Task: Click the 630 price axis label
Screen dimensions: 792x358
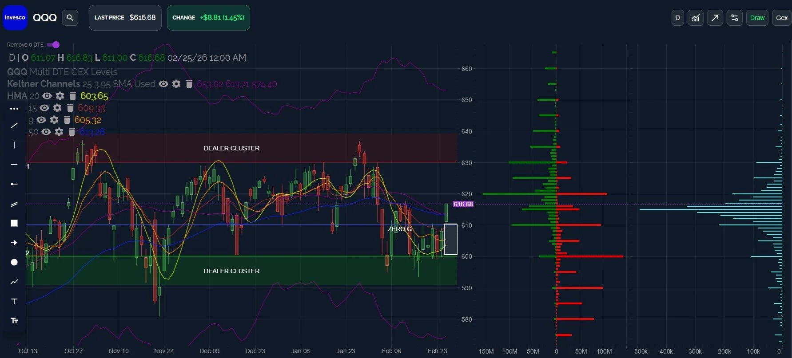Action: (x=466, y=163)
